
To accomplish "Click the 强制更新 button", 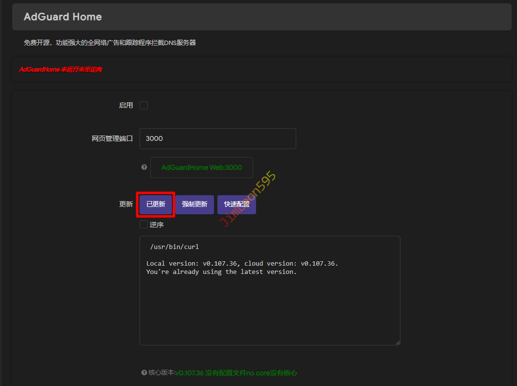I will tap(194, 204).
